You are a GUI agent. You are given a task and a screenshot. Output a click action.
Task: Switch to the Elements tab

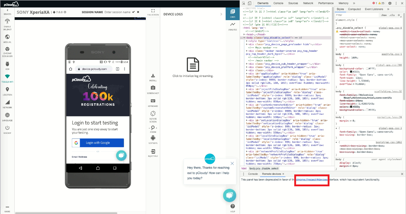point(263,3)
